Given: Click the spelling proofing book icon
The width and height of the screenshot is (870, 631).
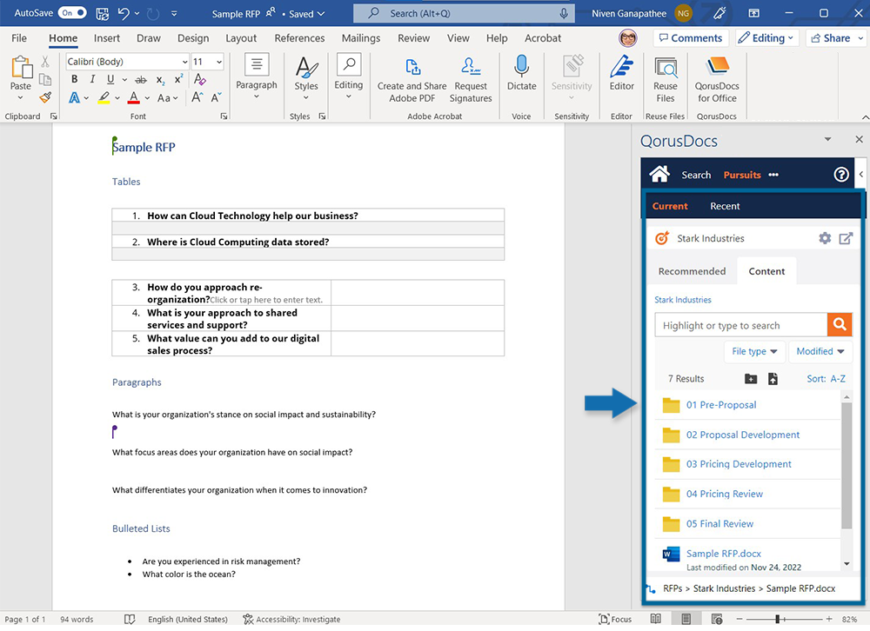Looking at the screenshot, I should (130, 619).
